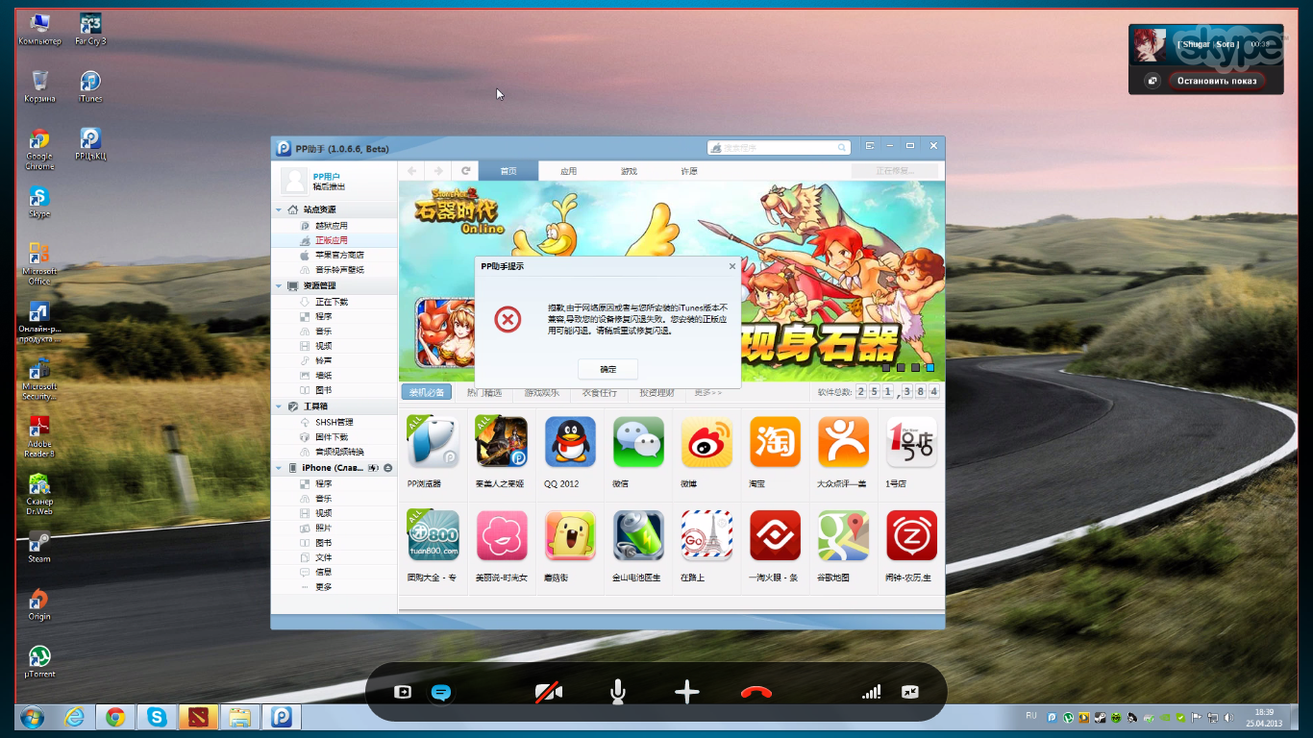Screen dimensions: 1313x738
Task: Eject the iPhone with the round icon
Action: pos(388,468)
